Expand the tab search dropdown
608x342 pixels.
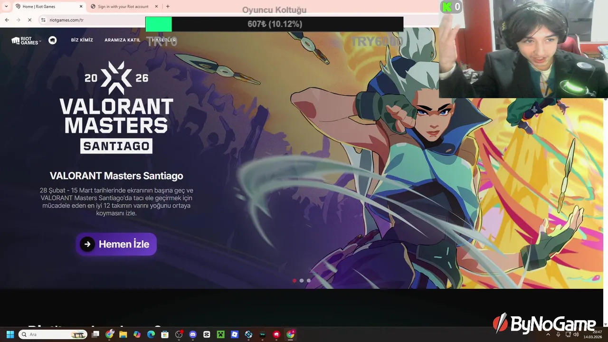(x=6, y=7)
